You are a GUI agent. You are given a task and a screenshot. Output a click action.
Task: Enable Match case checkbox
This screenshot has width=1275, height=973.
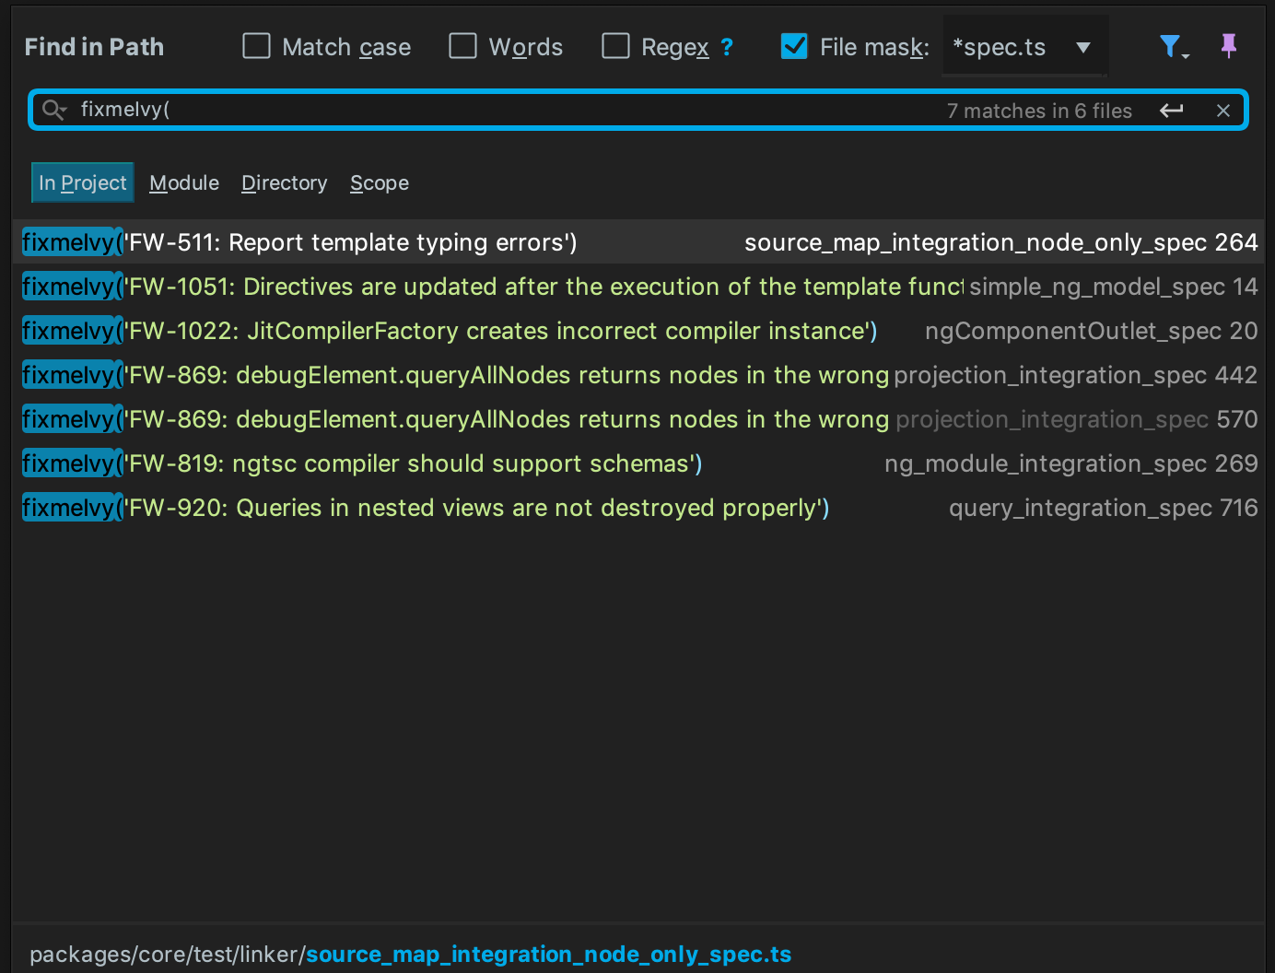[x=256, y=46]
